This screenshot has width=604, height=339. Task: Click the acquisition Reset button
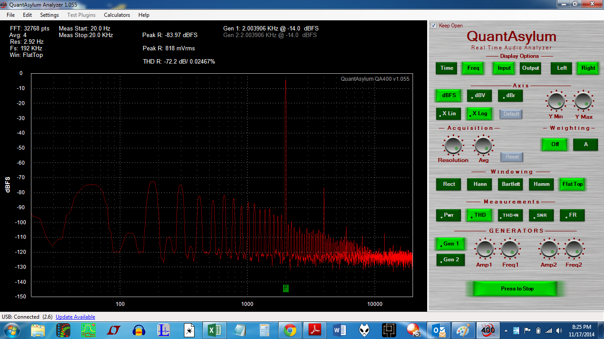512,157
